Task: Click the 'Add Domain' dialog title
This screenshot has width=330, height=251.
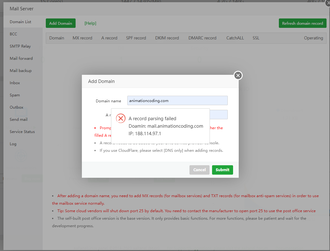Action: coord(101,81)
